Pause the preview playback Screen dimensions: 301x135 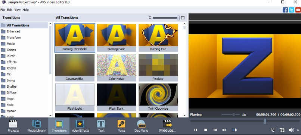196,130
